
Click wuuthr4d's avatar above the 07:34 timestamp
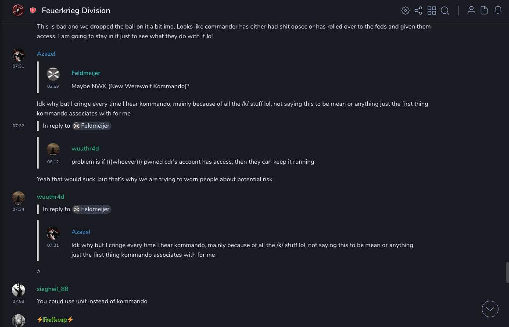pyautogui.click(x=18, y=198)
